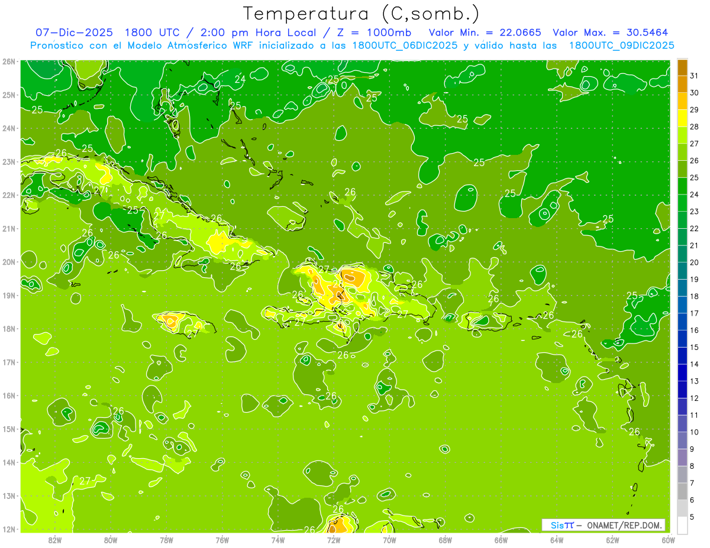Click the longitude axis label '74W'
This screenshot has height=548, width=710.
click(x=278, y=540)
